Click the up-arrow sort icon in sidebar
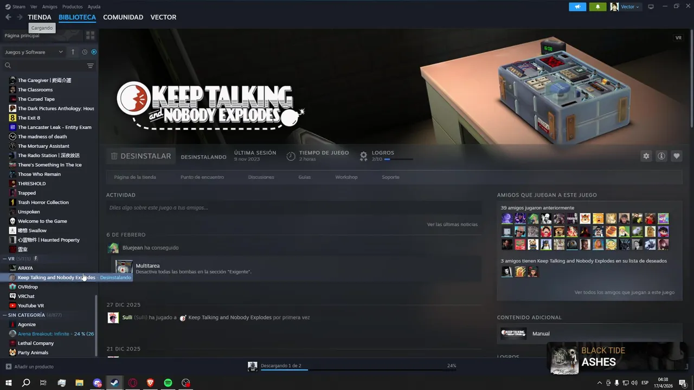This screenshot has width=694, height=390. 73,52
